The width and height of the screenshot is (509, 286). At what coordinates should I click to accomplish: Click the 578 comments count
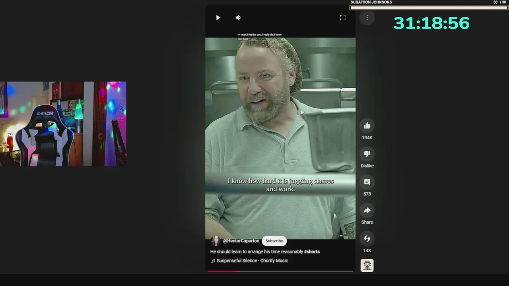point(367,194)
